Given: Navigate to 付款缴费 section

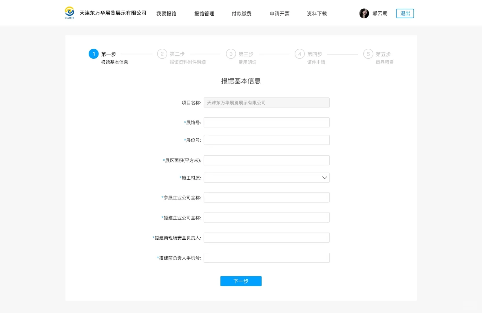Looking at the screenshot, I should (x=242, y=13).
